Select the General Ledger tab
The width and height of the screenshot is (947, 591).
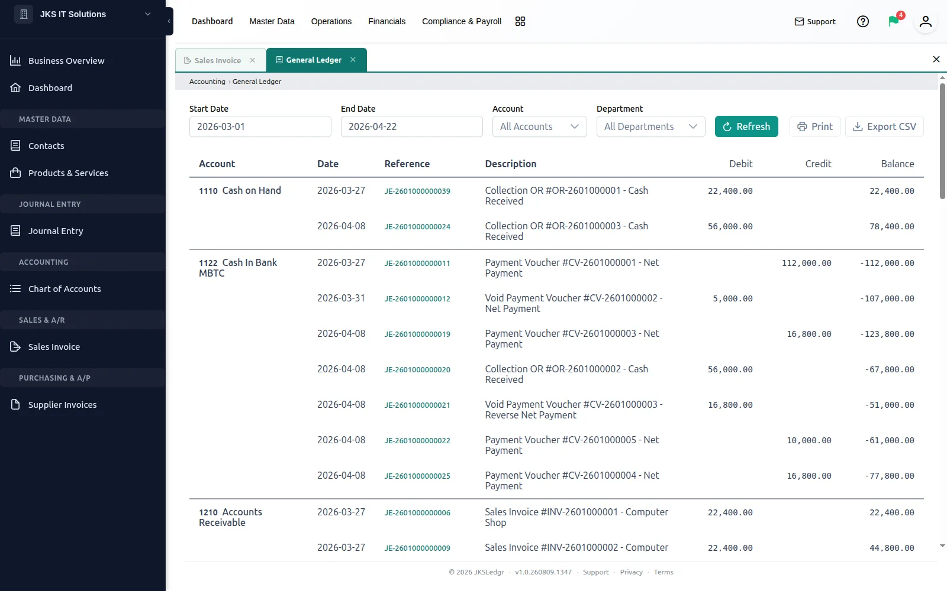pos(313,60)
